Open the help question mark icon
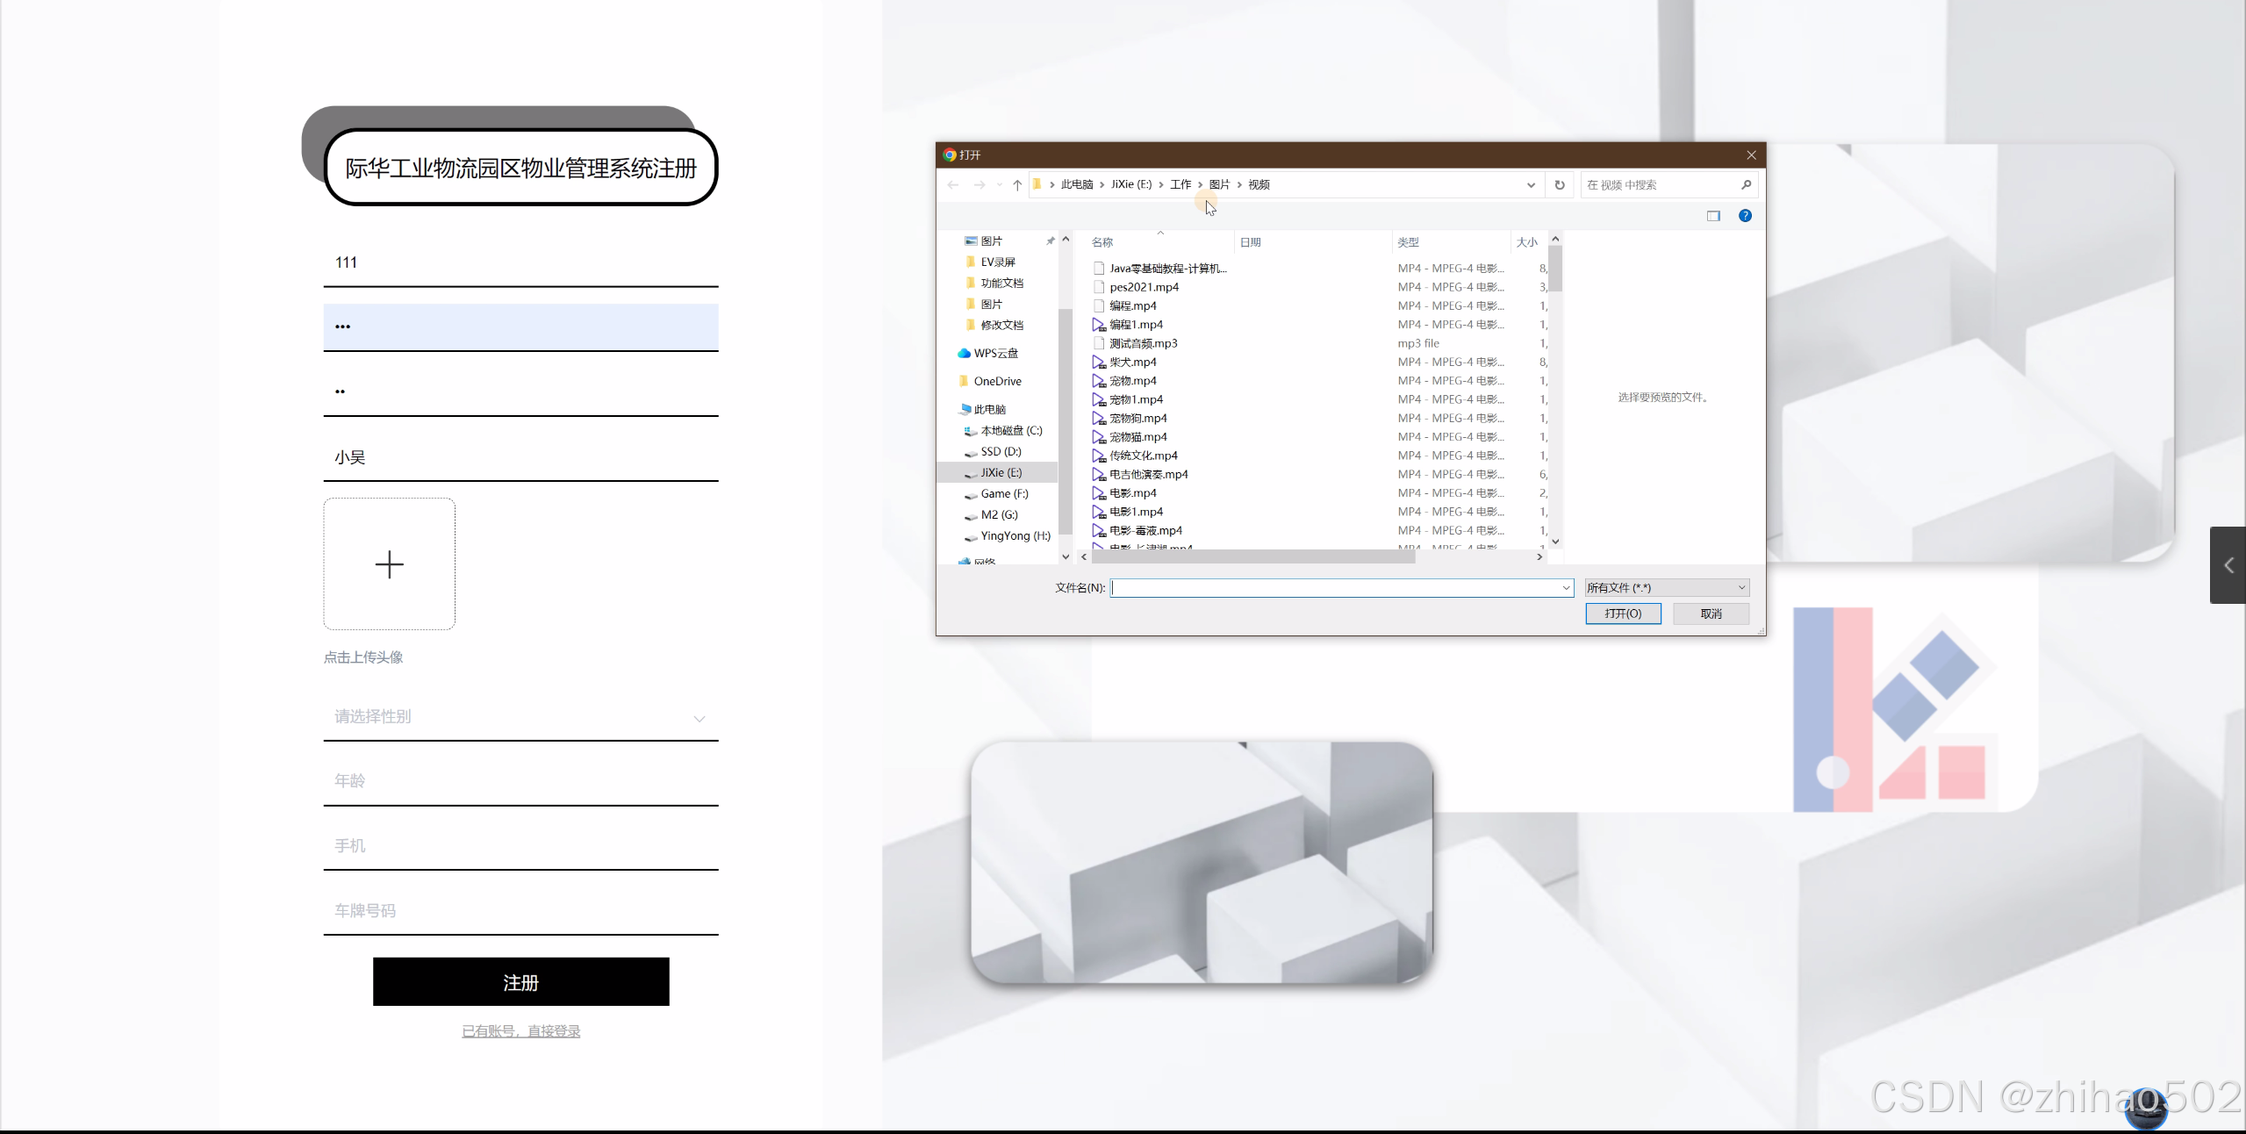 coord(1745,216)
